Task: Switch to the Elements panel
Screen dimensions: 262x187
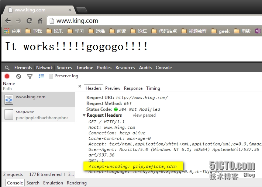Action: (23, 68)
